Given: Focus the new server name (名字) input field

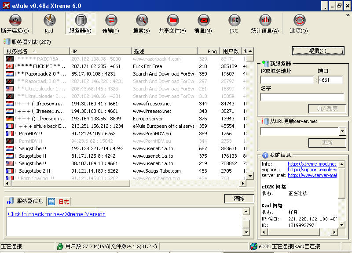Looking at the screenshot, I should click(302, 97).
